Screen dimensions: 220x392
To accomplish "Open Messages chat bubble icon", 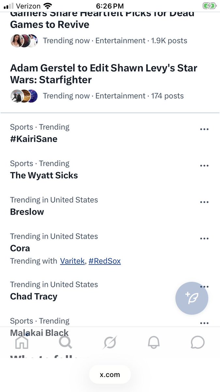I will coord(198,342).
